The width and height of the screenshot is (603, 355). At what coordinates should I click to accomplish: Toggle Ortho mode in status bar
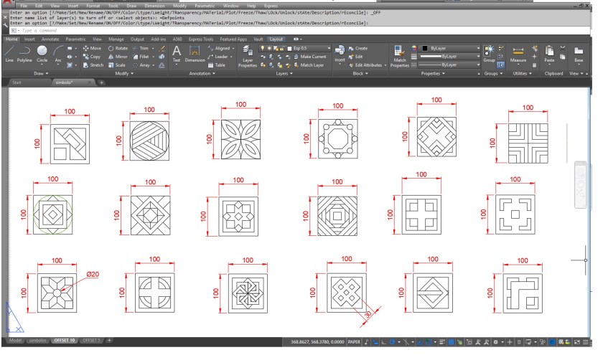tap(384, 341)
